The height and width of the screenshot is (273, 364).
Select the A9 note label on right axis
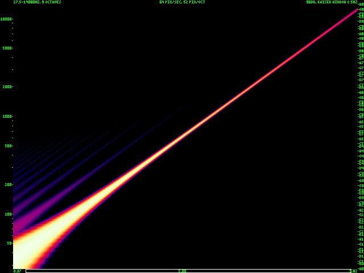[x=361, y=5]
